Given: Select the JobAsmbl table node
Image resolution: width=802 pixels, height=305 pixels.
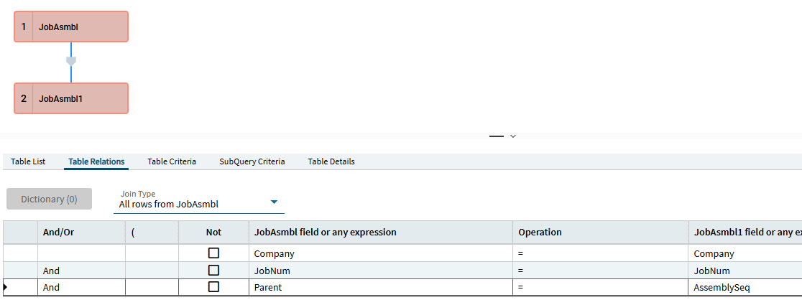Looking at the screenshot, I should [x=71, y=27].
